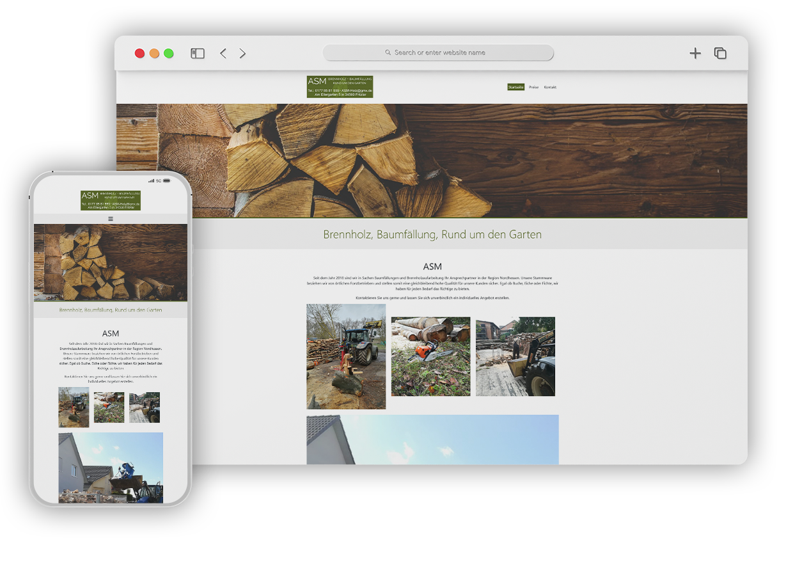This screenshot has height=570, width=802.
Task: Open the loader and wood pile thumbnail in browser
Action: 515,356
